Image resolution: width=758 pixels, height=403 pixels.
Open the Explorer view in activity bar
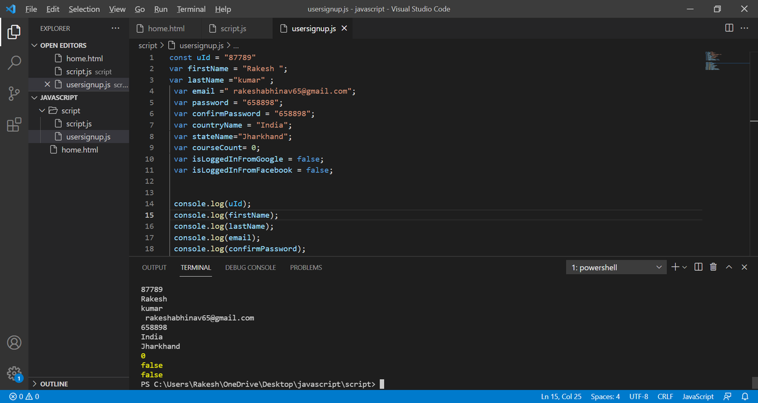14,31
